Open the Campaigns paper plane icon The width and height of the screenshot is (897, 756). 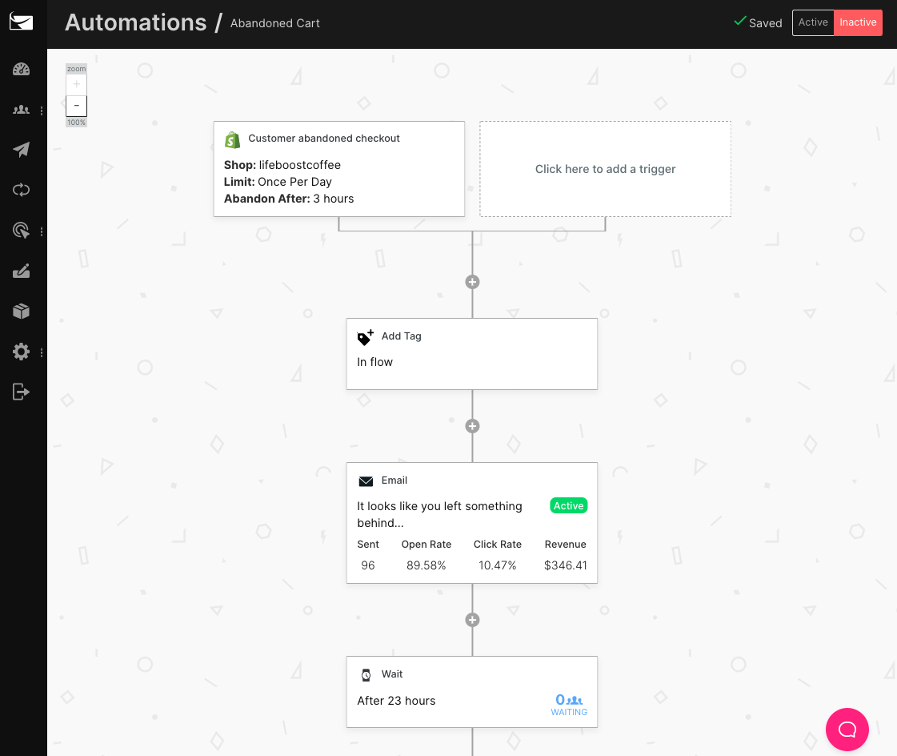(x=21, y=150)
